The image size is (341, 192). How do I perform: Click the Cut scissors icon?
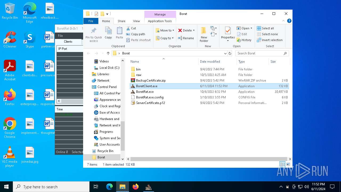click(128, 28)
